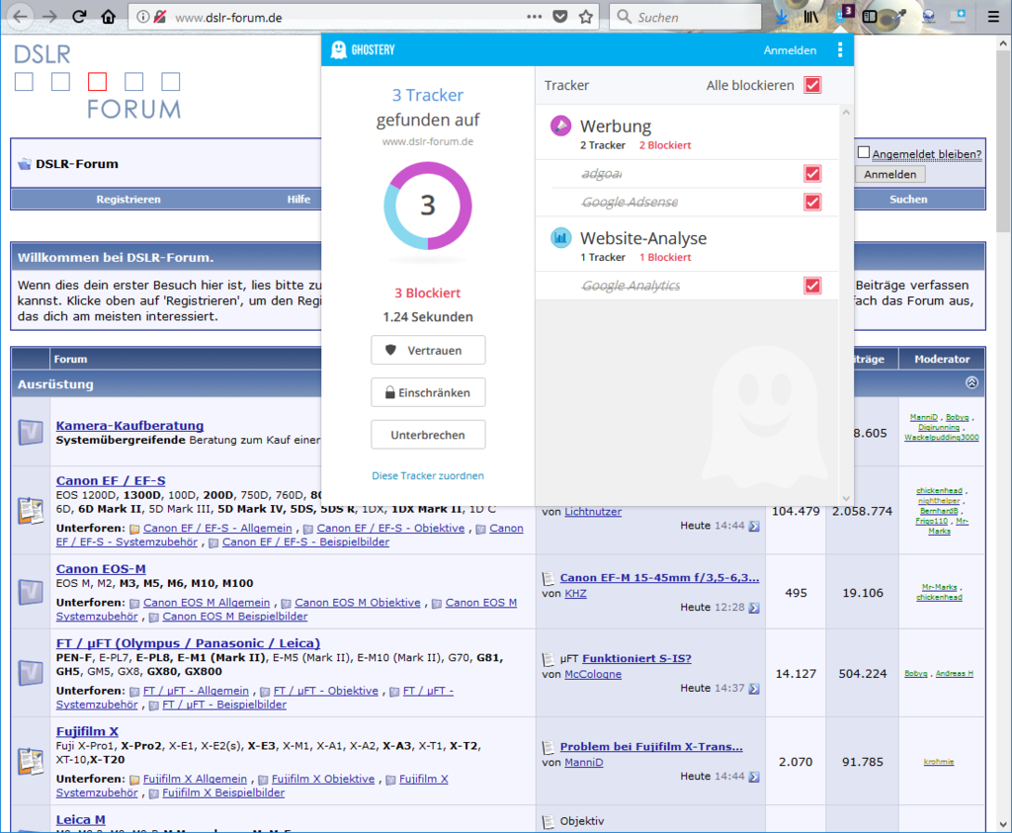Click the Ghostery ghost logo
1012x833 pixels.
[339, 49]
